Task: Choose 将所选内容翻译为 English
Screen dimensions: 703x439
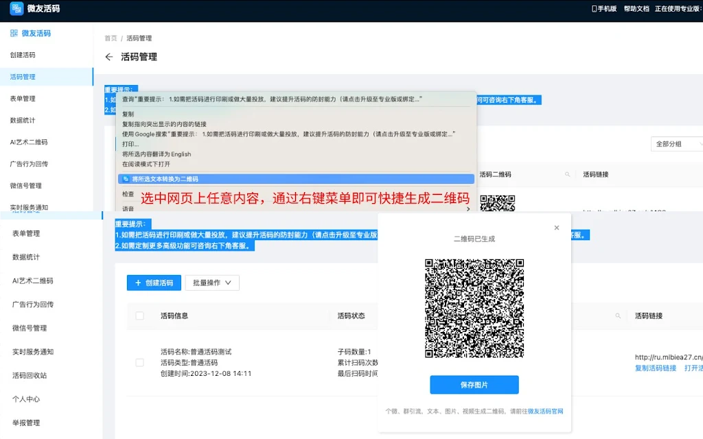Action: click(157, 154)
